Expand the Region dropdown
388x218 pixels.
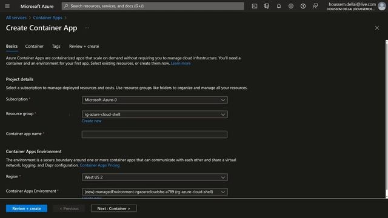pos(155,177)
